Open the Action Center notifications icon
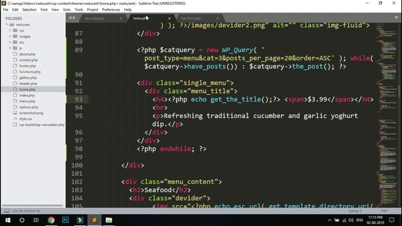The width and height of the screenshot is (402, 226). pos(391,220)
